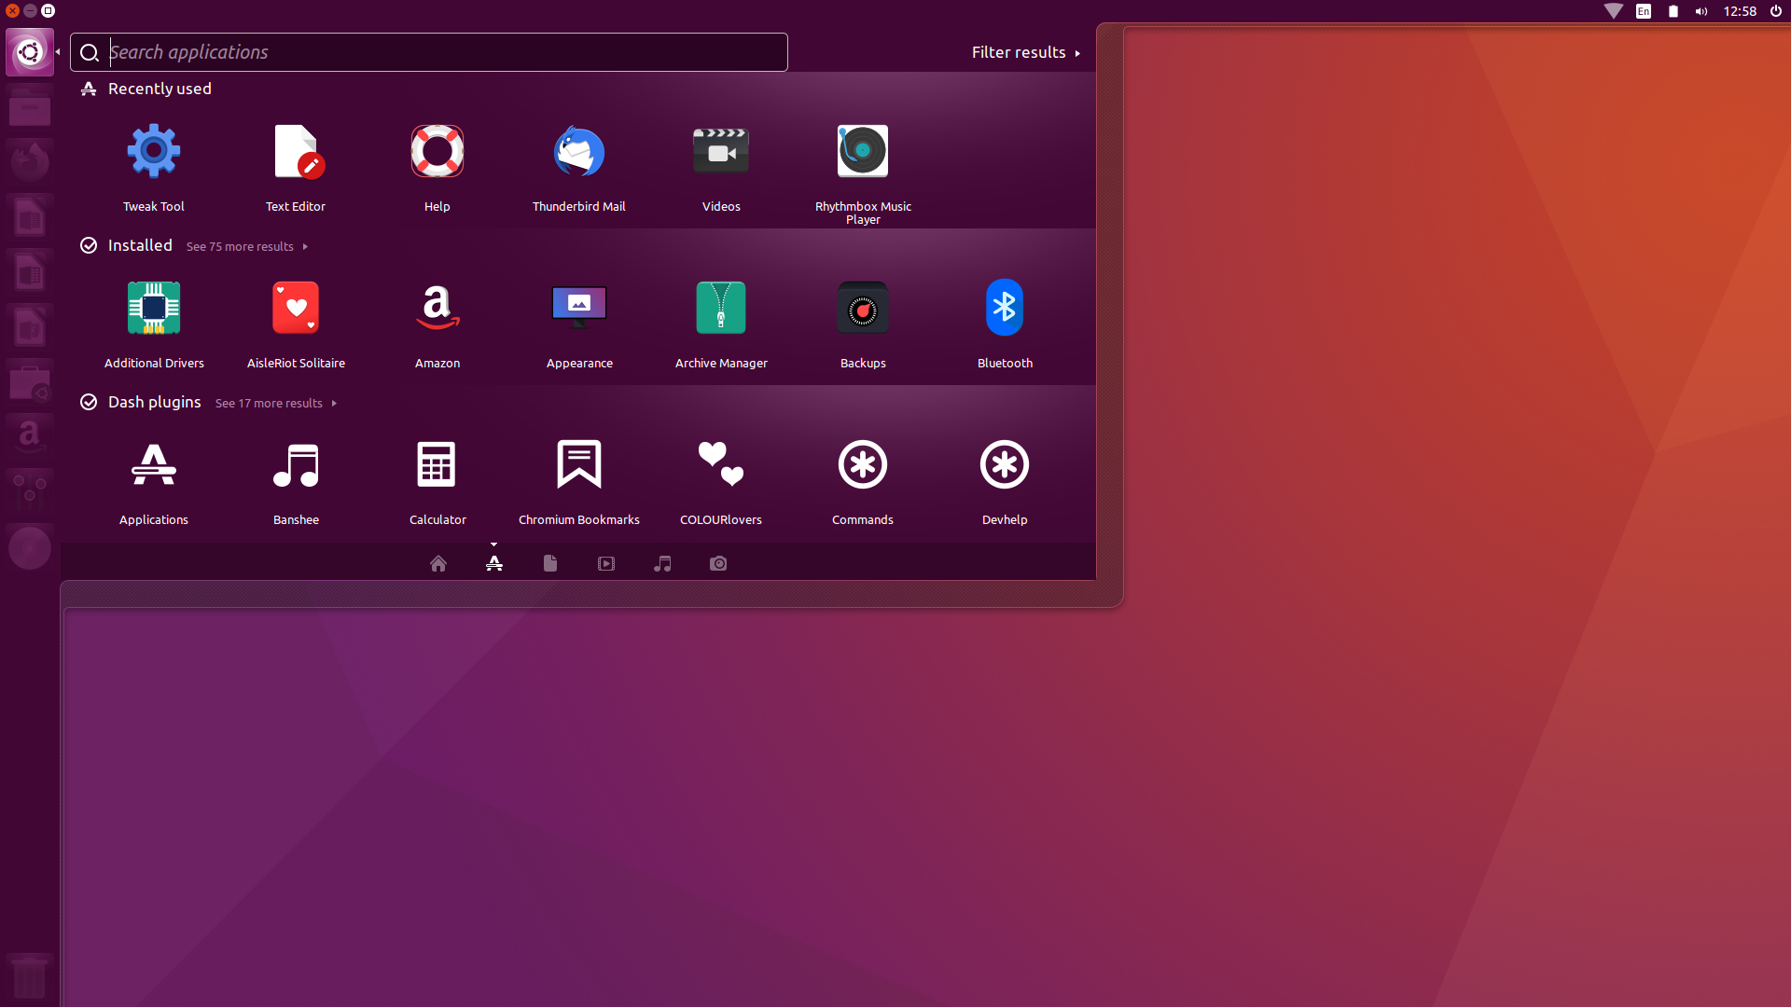The height and width of the screenshot is (1007, 1791).
Task: Open the power session menu
Action: pyautogui.click(x=1776, y=11)
